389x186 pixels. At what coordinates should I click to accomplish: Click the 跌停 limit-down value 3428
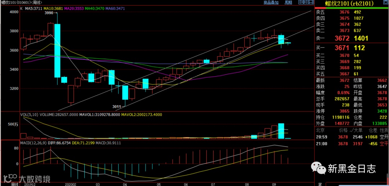(383, 111)
